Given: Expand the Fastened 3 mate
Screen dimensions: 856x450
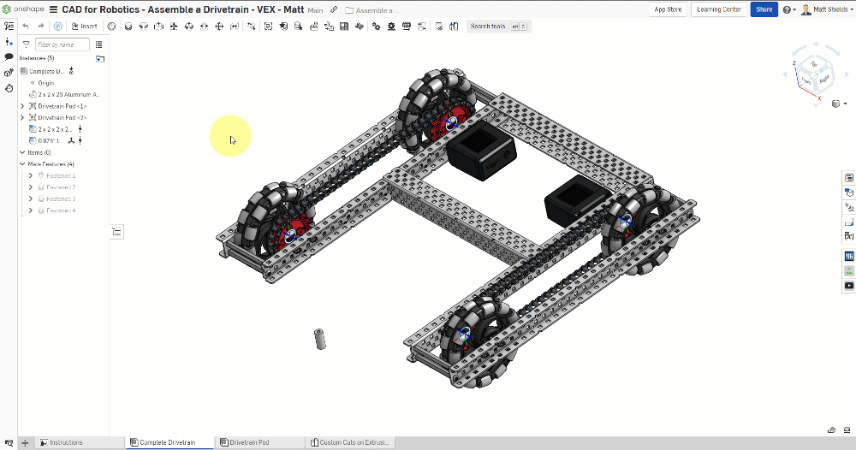Looking at the screenshot, I should click(x=31, y=198).
